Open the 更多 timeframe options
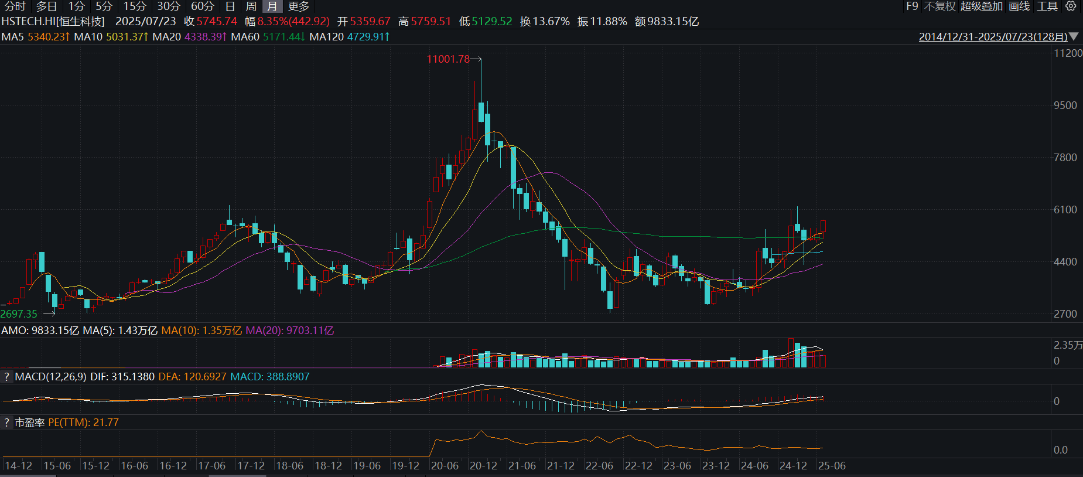Screen dimensions: 1083x477 tap(299, 6)
